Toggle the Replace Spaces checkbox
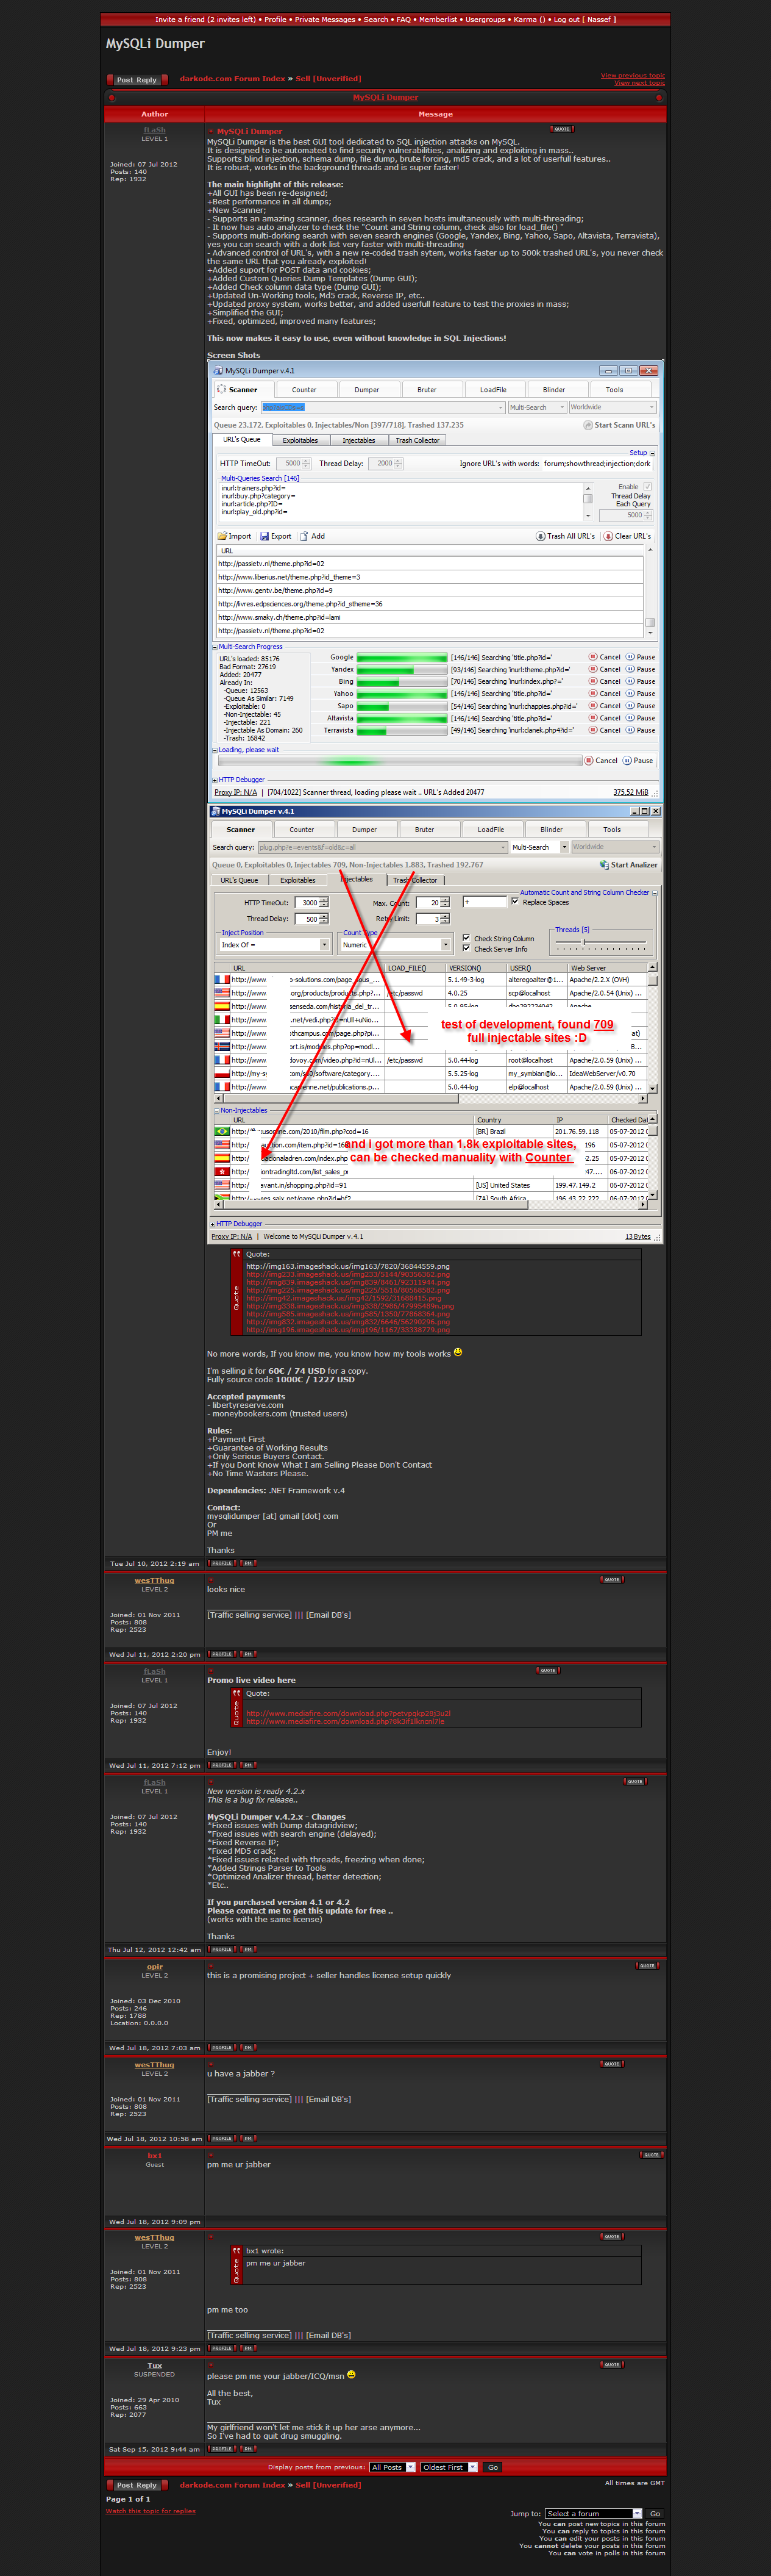 [x=516, y=901]
